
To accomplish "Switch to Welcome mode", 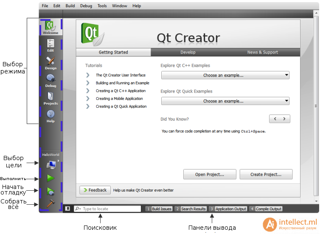I will (51, 27).
